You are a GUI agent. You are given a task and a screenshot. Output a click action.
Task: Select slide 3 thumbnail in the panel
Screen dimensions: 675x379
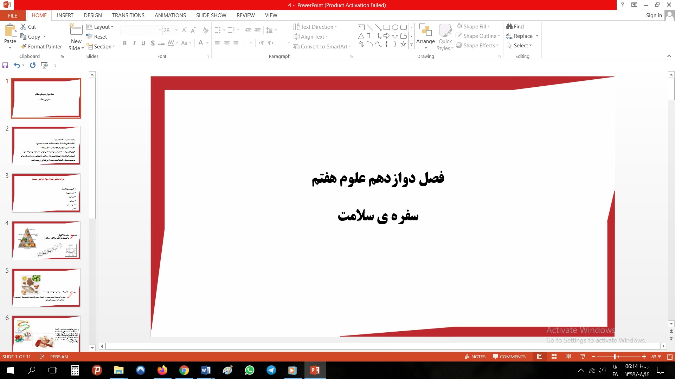click(46, 193)
